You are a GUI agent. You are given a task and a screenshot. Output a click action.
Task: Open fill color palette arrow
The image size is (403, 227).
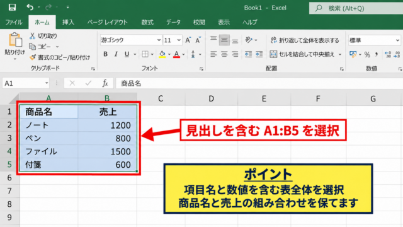point(169,54)
